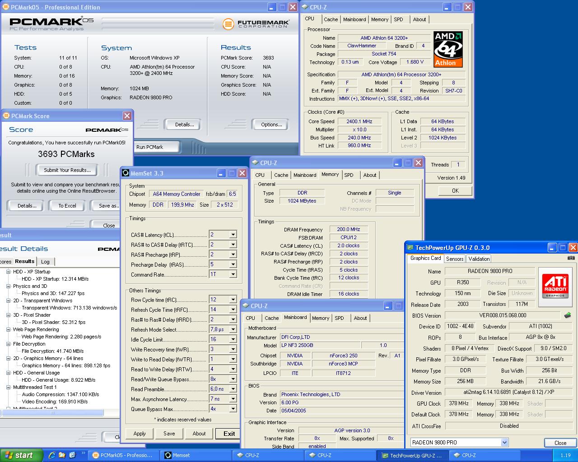
Task: Open the Command Rate dropdown in MemSet
Action: point(233,274)
